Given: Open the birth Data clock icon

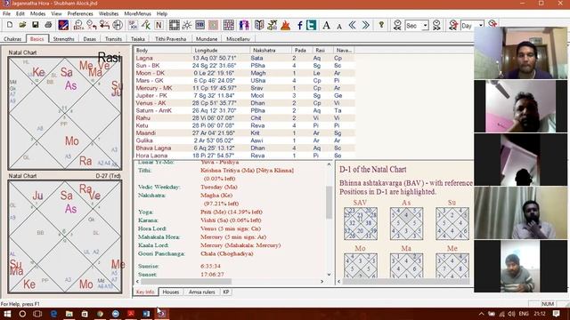Looking at the screenshot, I should tap(78, 25).
